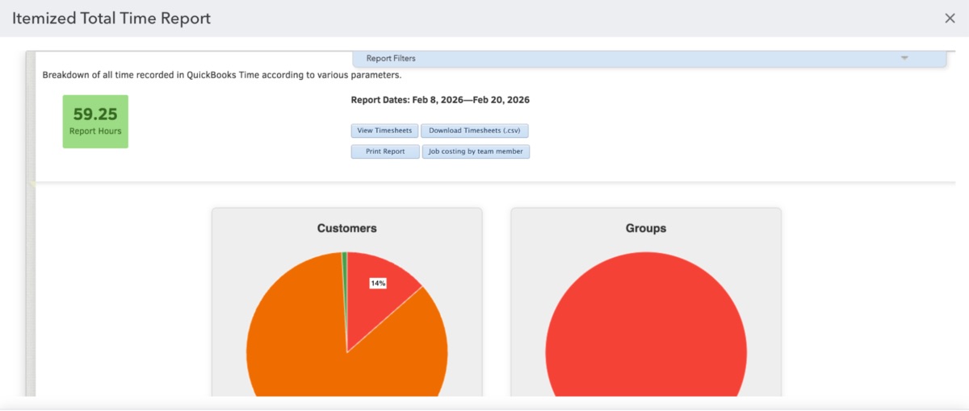Click the Report Dates text
The image size is (969, 411).
tap(440, 100)
